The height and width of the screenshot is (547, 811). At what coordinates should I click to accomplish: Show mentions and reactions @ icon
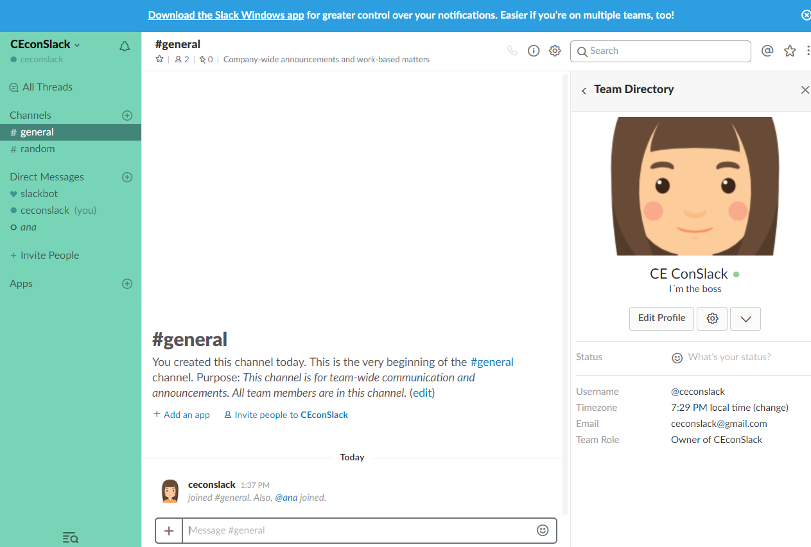pyautogui.click(x=767, y=51)
